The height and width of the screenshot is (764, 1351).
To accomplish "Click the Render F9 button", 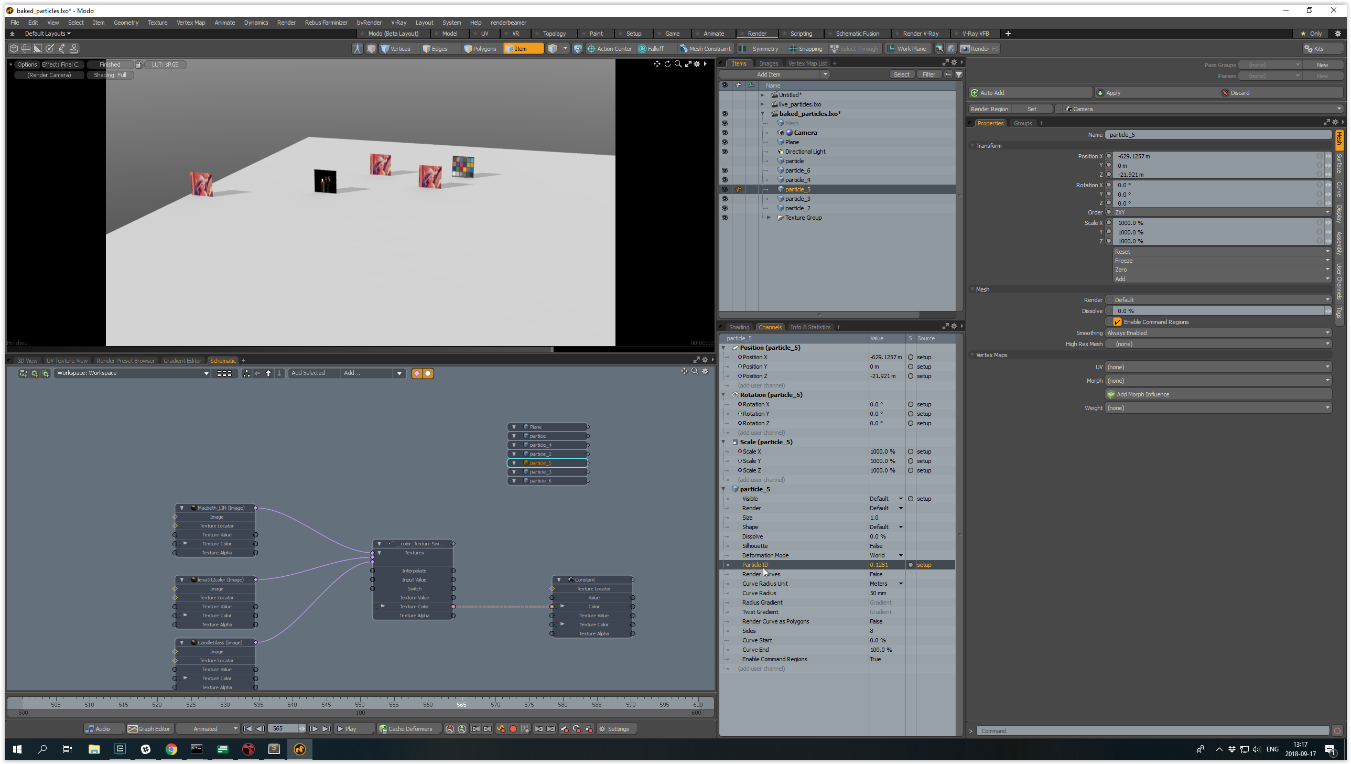I will (980, 48).
